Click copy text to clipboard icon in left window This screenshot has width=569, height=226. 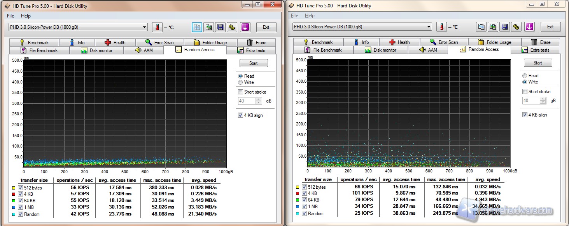pyautogui.click(x=197, y=27)
